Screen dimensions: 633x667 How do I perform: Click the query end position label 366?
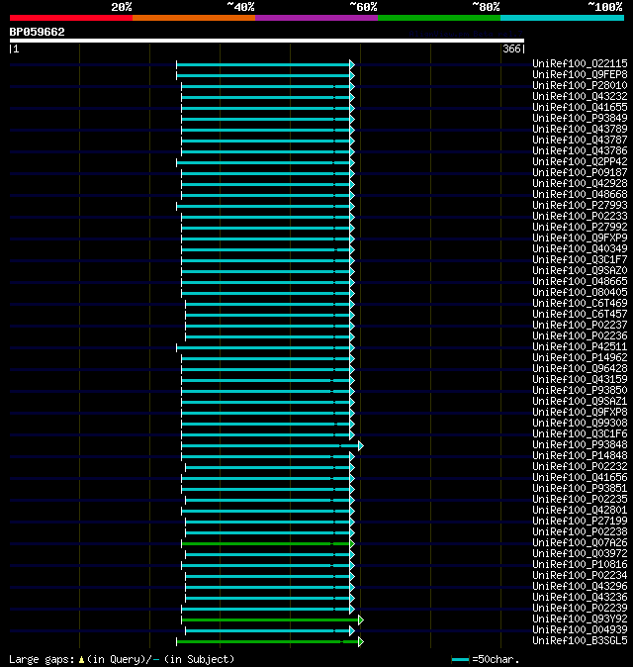tap(511, 48)
